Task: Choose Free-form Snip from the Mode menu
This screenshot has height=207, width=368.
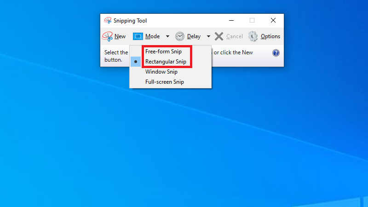Action: (163, 52)
